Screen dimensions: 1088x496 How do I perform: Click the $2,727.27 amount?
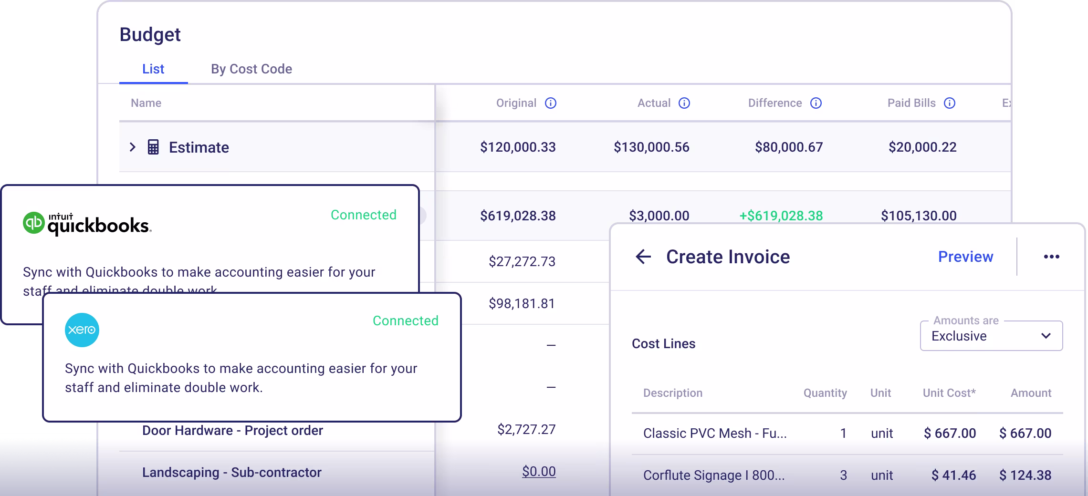coord(526,429)
